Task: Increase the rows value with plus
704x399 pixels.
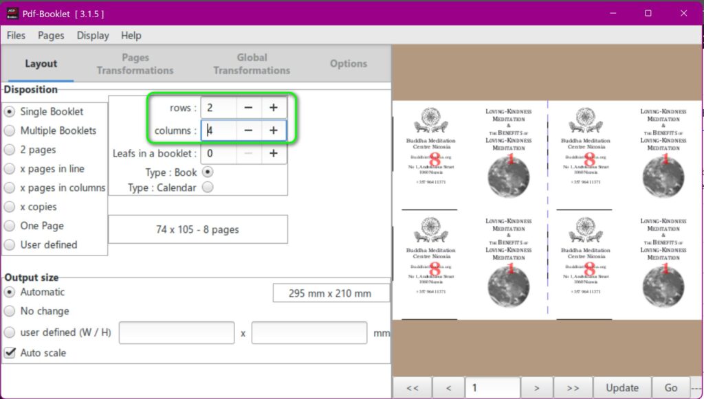Action: pyautogui.click(x=274, y=108)
